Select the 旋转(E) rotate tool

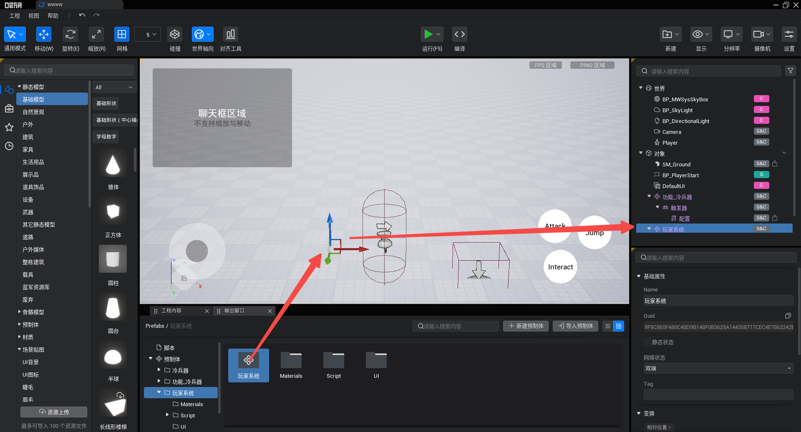[x=71, y=34]
